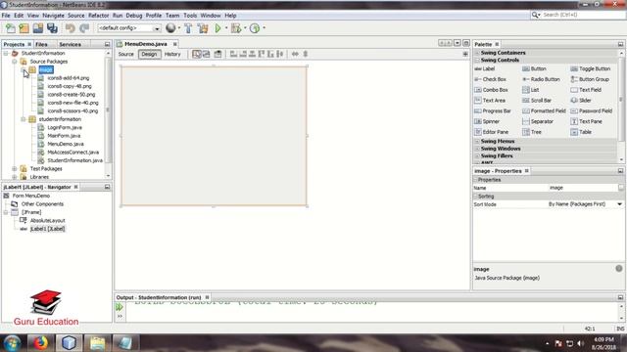Click the Open Project toolbar icon
Viewport: 627px width, 352px height.
[38, 28]
